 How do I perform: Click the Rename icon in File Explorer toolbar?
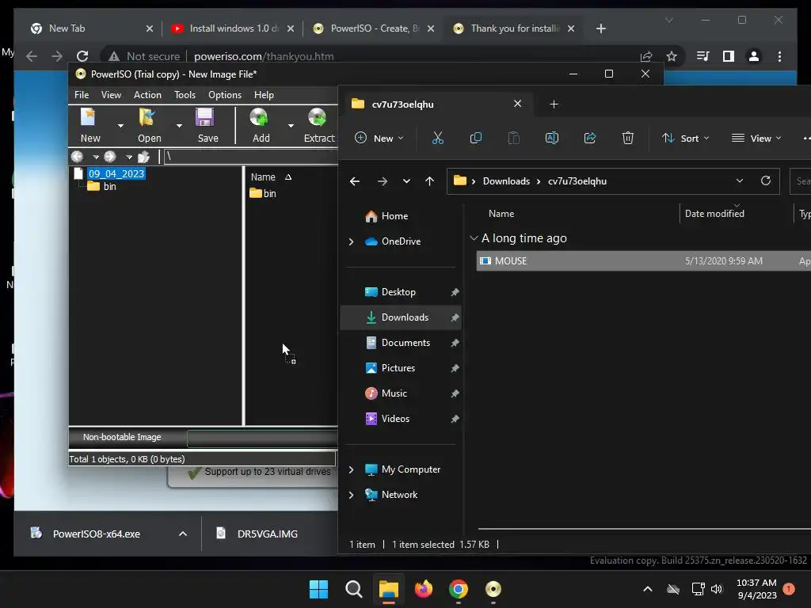552,138
